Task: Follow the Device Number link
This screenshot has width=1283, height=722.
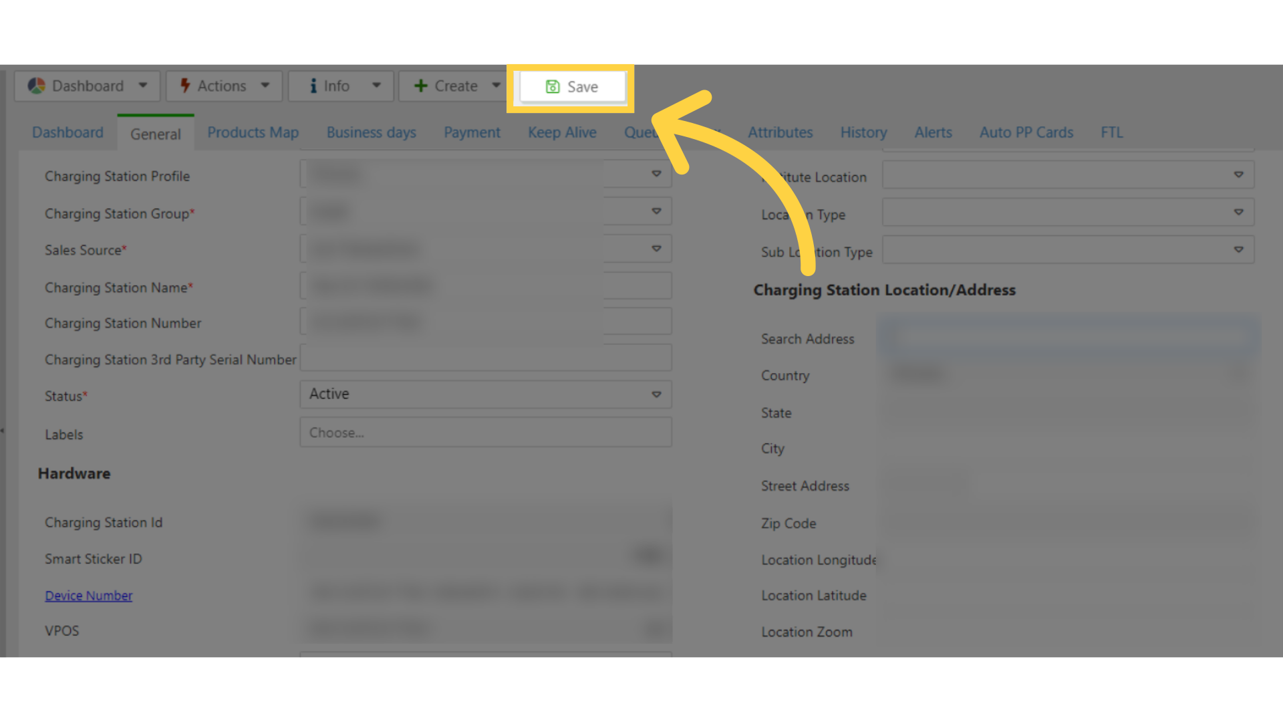Action: coord(88,596)
